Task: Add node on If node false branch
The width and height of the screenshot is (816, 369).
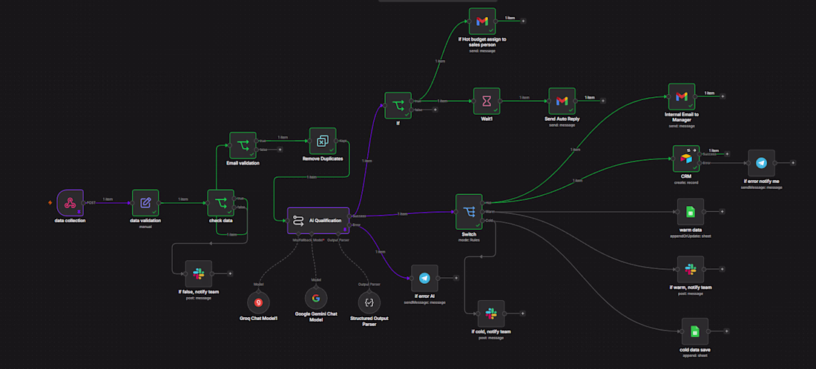Action: click(x=435, y=110)
